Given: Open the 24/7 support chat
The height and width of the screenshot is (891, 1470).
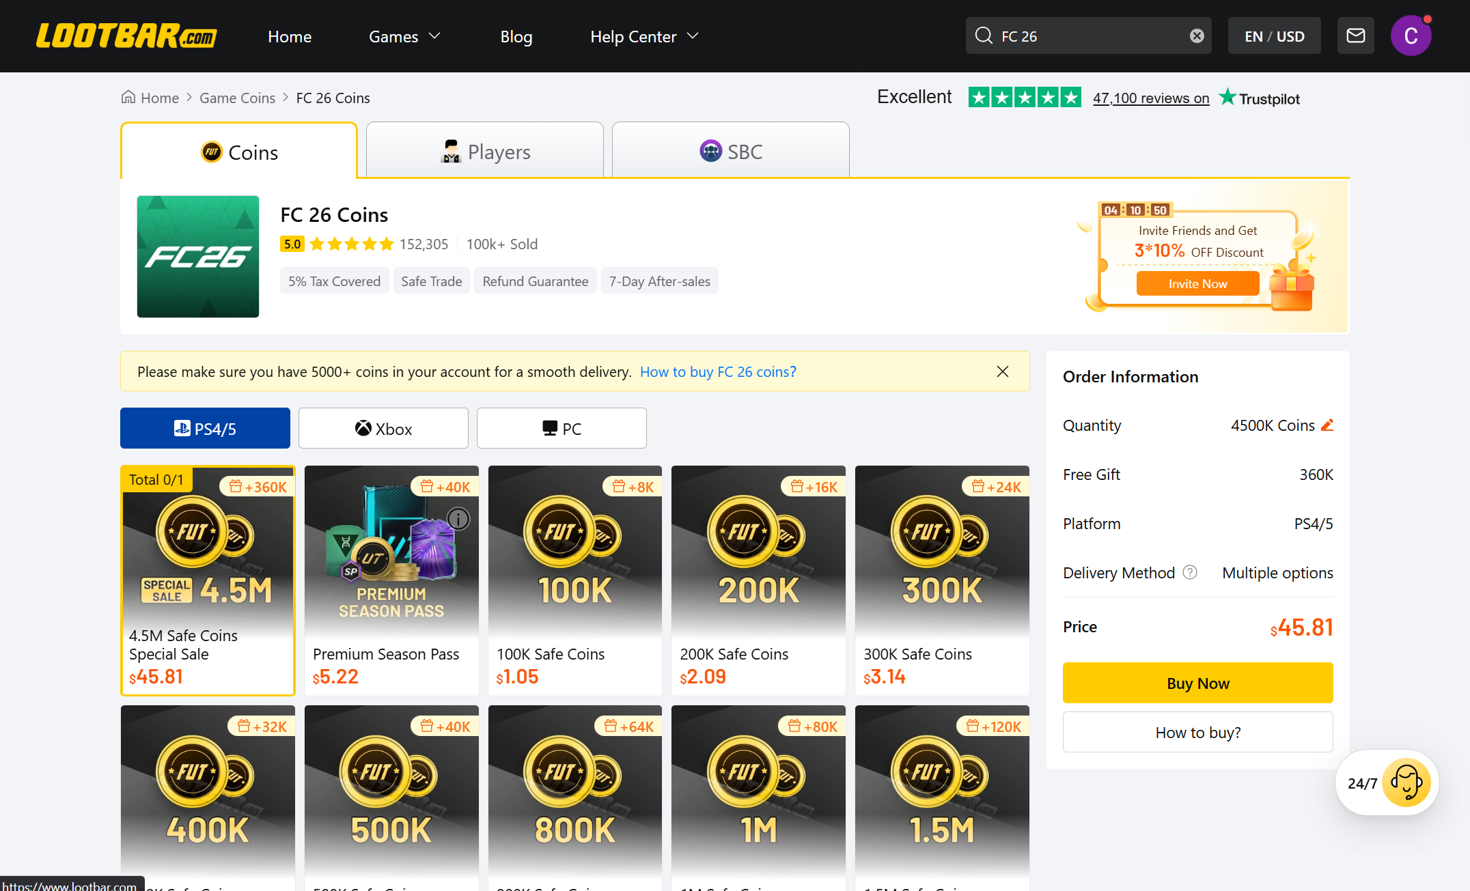Looking at the screenshot, I should pyautogui.click(x=1387, y=782).
